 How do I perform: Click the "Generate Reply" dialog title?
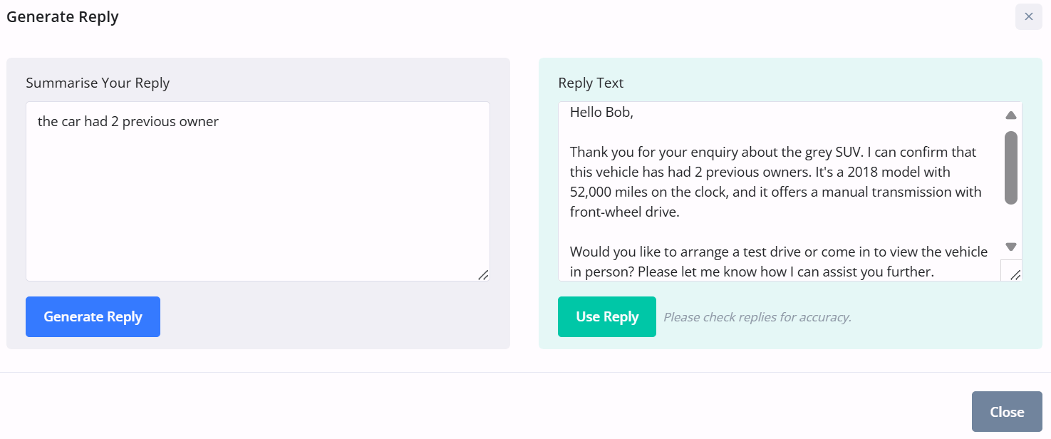click(63, 17)
